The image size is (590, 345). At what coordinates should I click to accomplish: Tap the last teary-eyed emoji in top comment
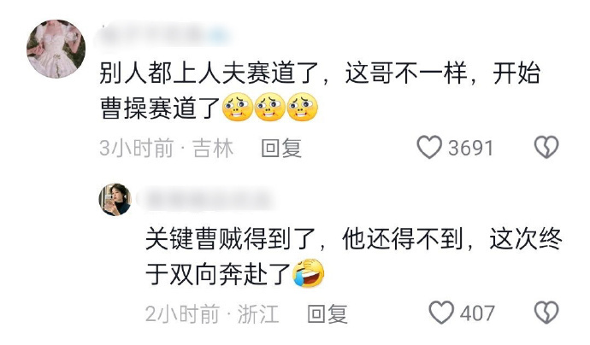[302, 108]
